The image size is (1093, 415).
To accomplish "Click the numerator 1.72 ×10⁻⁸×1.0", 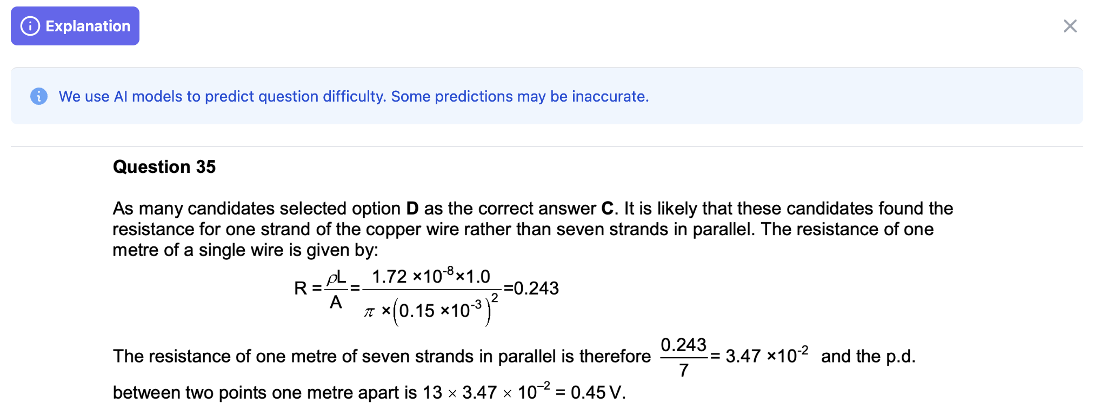I will click(x=431, y=277).
